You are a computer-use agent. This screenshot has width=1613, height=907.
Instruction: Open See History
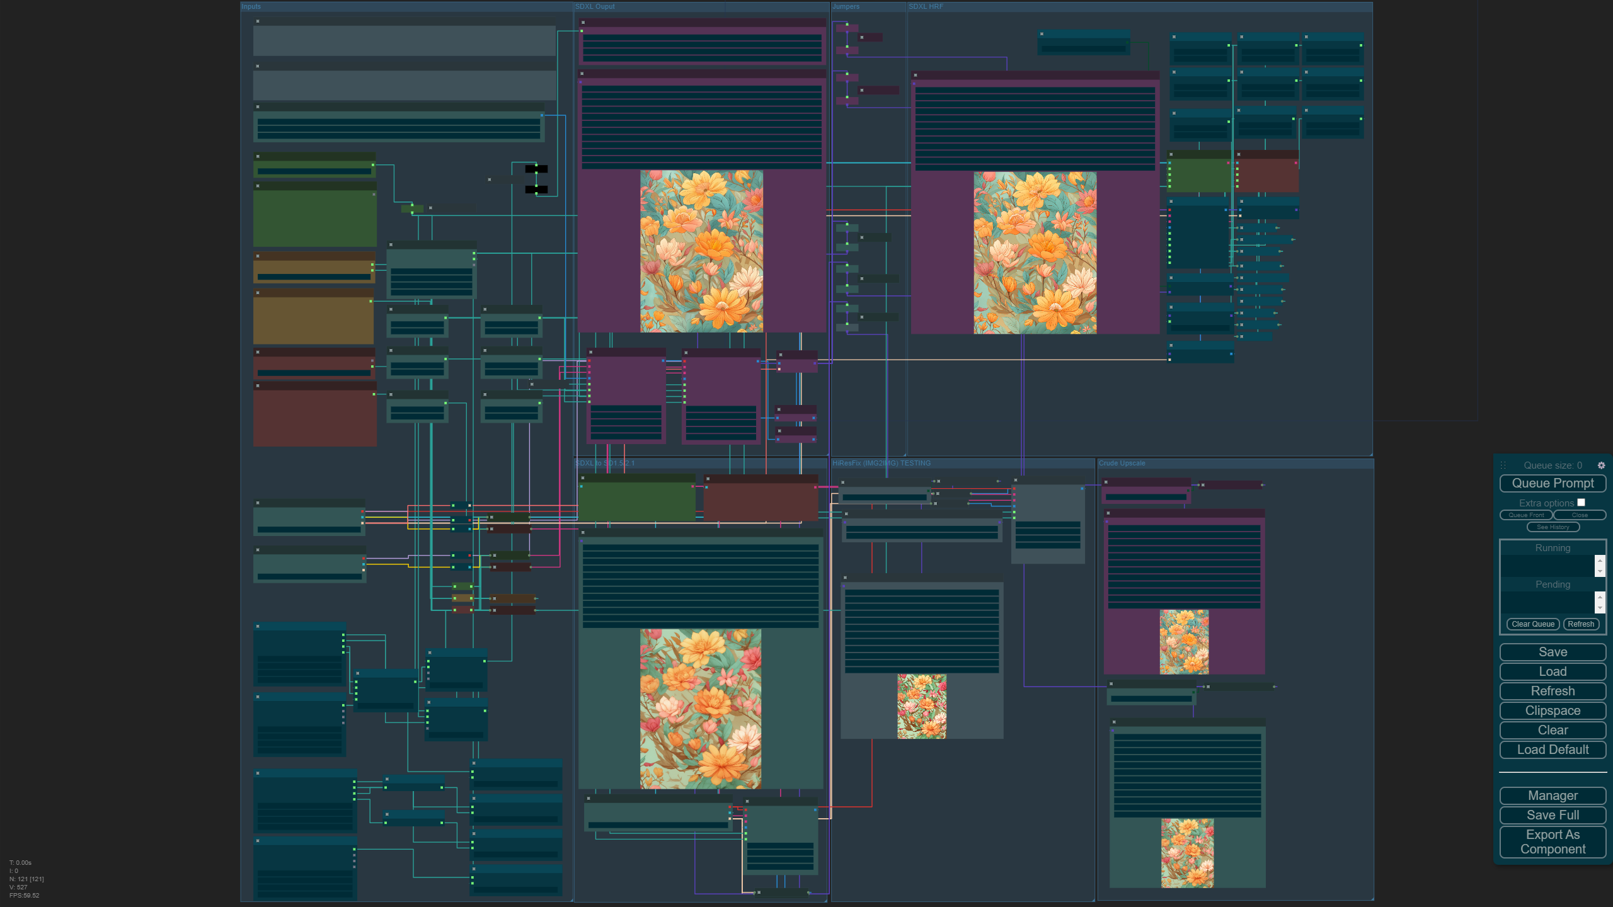pyautogui.click(x=1553, y=527)
